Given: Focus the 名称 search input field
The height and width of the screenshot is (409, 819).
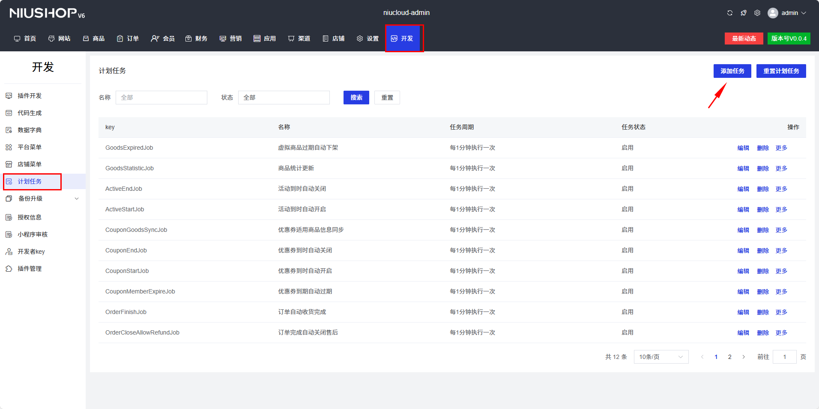Looking at the screenshot, I should tap(161, 98).
